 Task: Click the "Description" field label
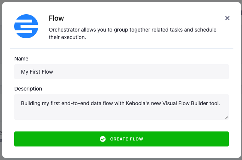(28, 89)
